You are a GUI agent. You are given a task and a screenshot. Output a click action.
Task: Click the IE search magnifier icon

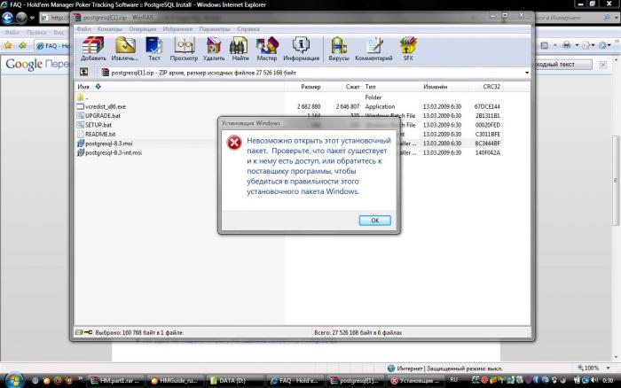pyautogui.click(x=607, y=18)
